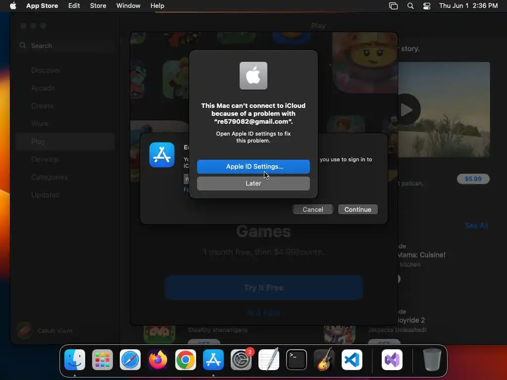Open Apple ID Settings from the dialog
The height and width of the screenshot is (380, 507).
pyautogui.click(x=253, y=166)
